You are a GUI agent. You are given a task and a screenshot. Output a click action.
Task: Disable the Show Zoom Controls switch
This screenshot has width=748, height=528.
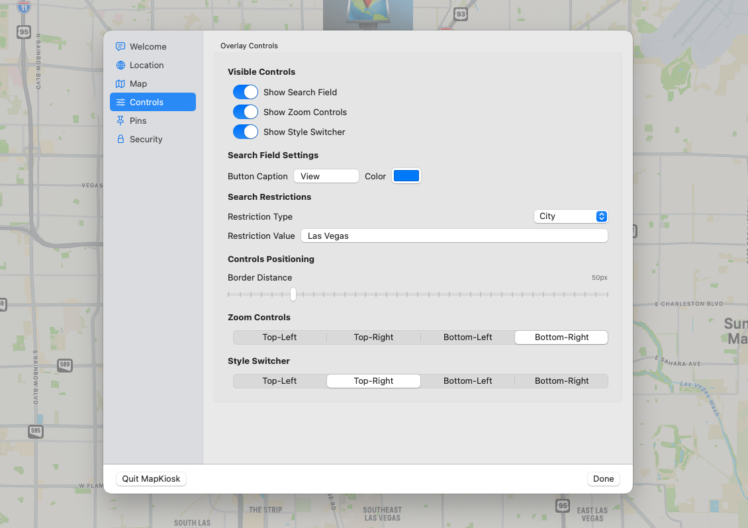point(245,112)
